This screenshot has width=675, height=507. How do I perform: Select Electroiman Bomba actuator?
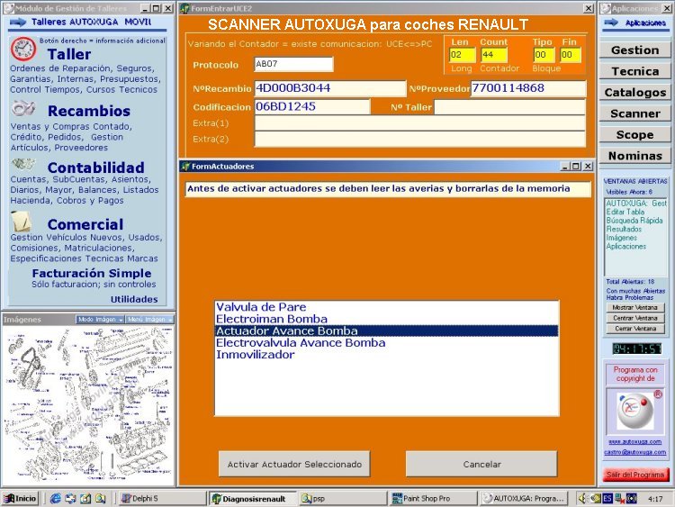386,319
